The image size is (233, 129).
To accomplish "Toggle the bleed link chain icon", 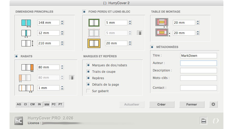I will click(x=140, y=33).
